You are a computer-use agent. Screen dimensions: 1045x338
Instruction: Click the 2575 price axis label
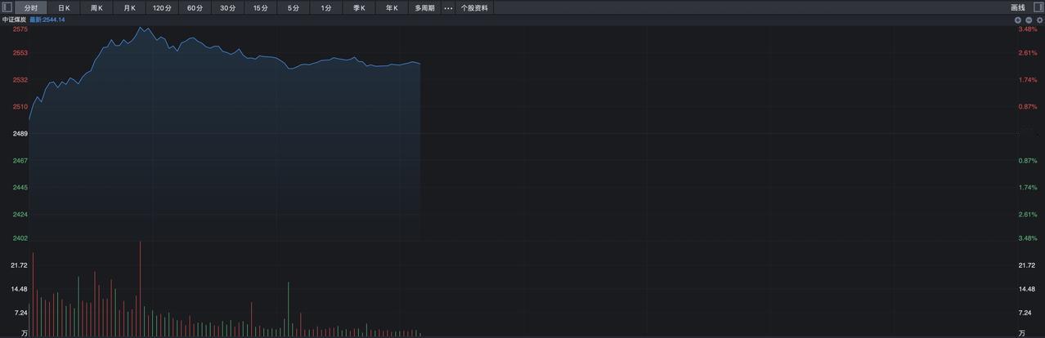coord(20,29)
